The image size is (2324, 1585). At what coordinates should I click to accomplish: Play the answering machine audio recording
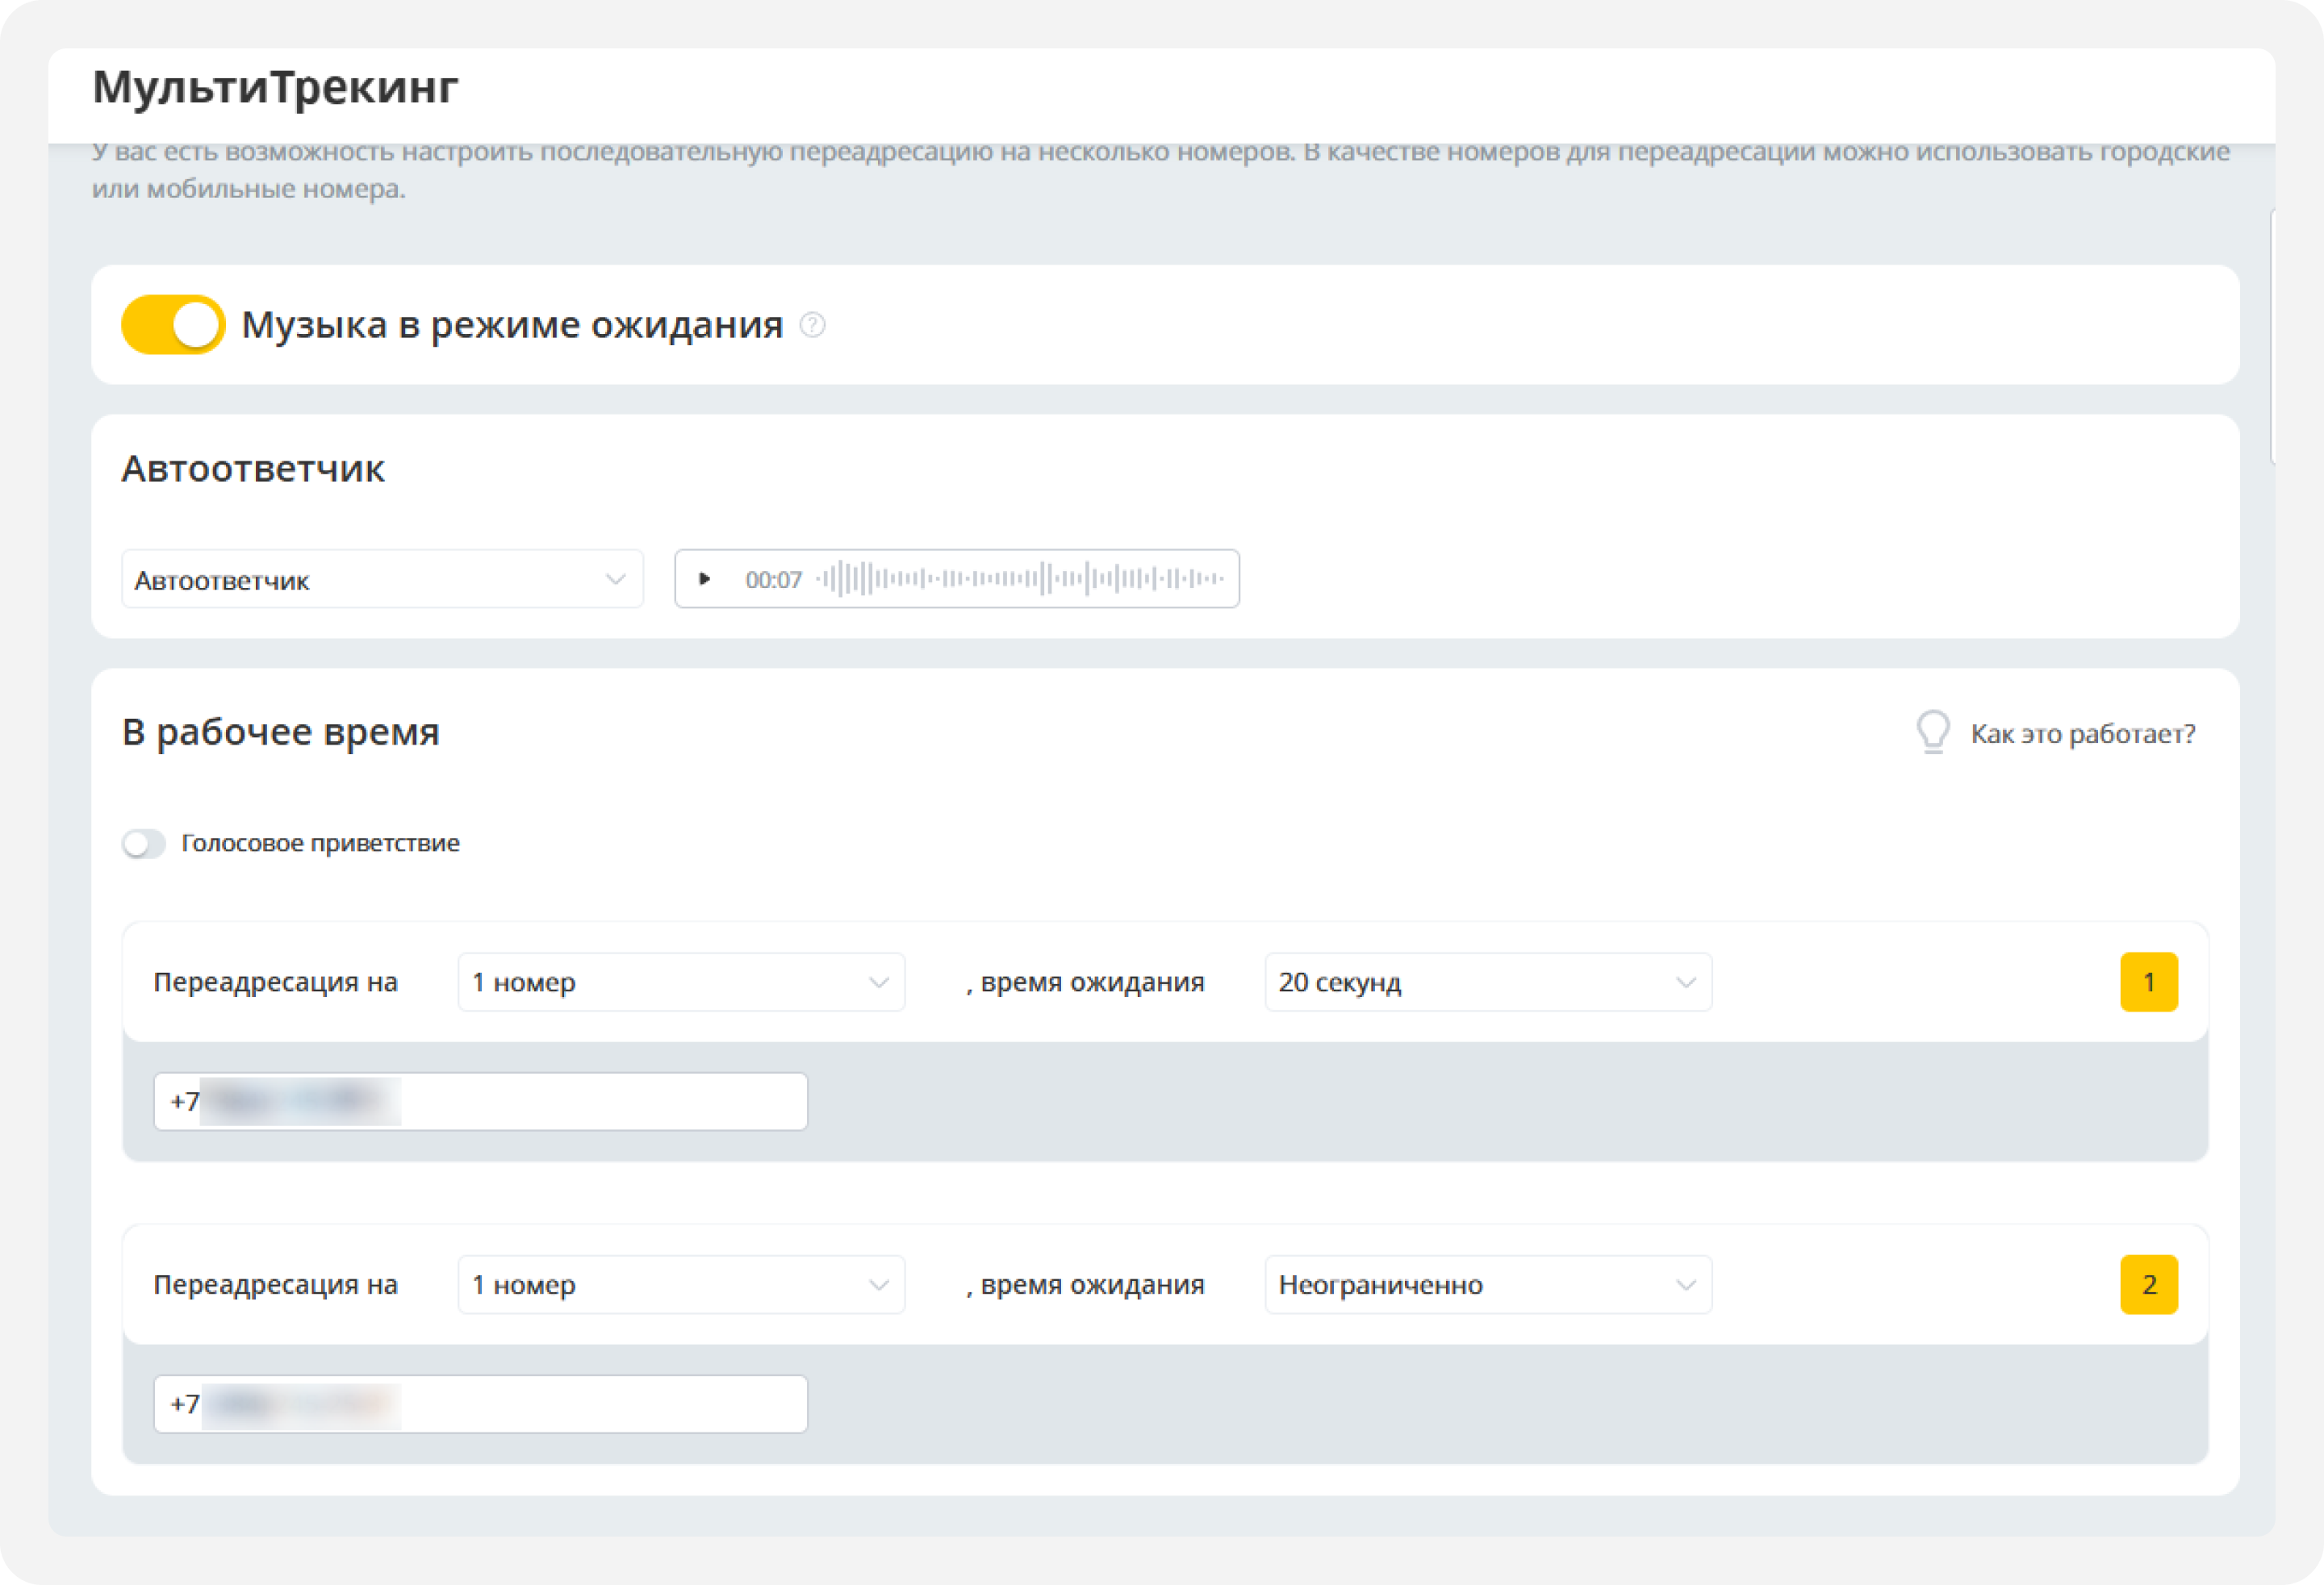[704, 578]
